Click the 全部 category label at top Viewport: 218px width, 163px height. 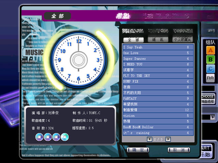click(x=58, y=16)
